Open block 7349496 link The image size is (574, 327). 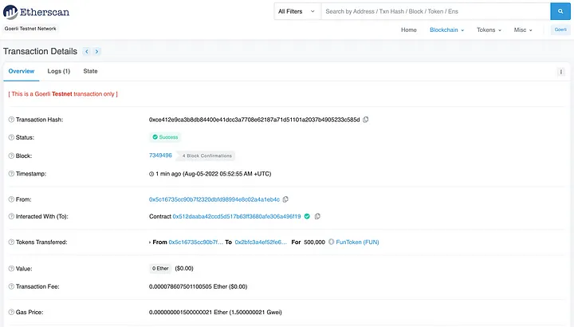coord(160,156)
